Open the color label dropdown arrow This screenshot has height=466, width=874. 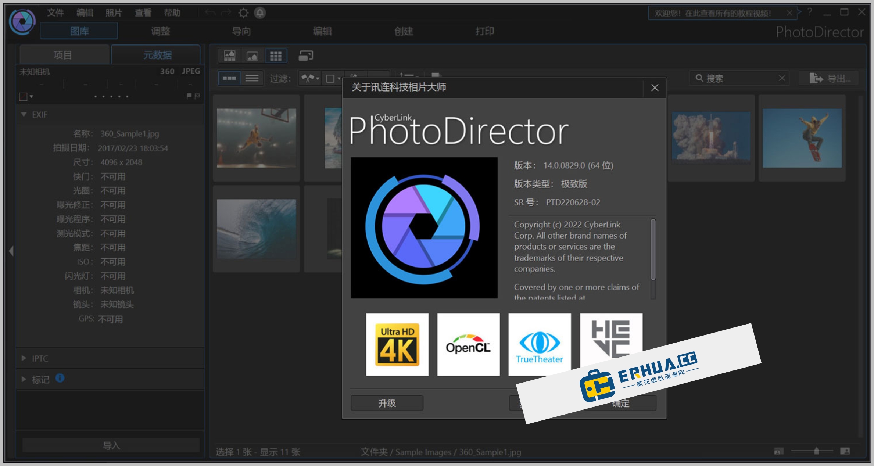tap(31, 96)
